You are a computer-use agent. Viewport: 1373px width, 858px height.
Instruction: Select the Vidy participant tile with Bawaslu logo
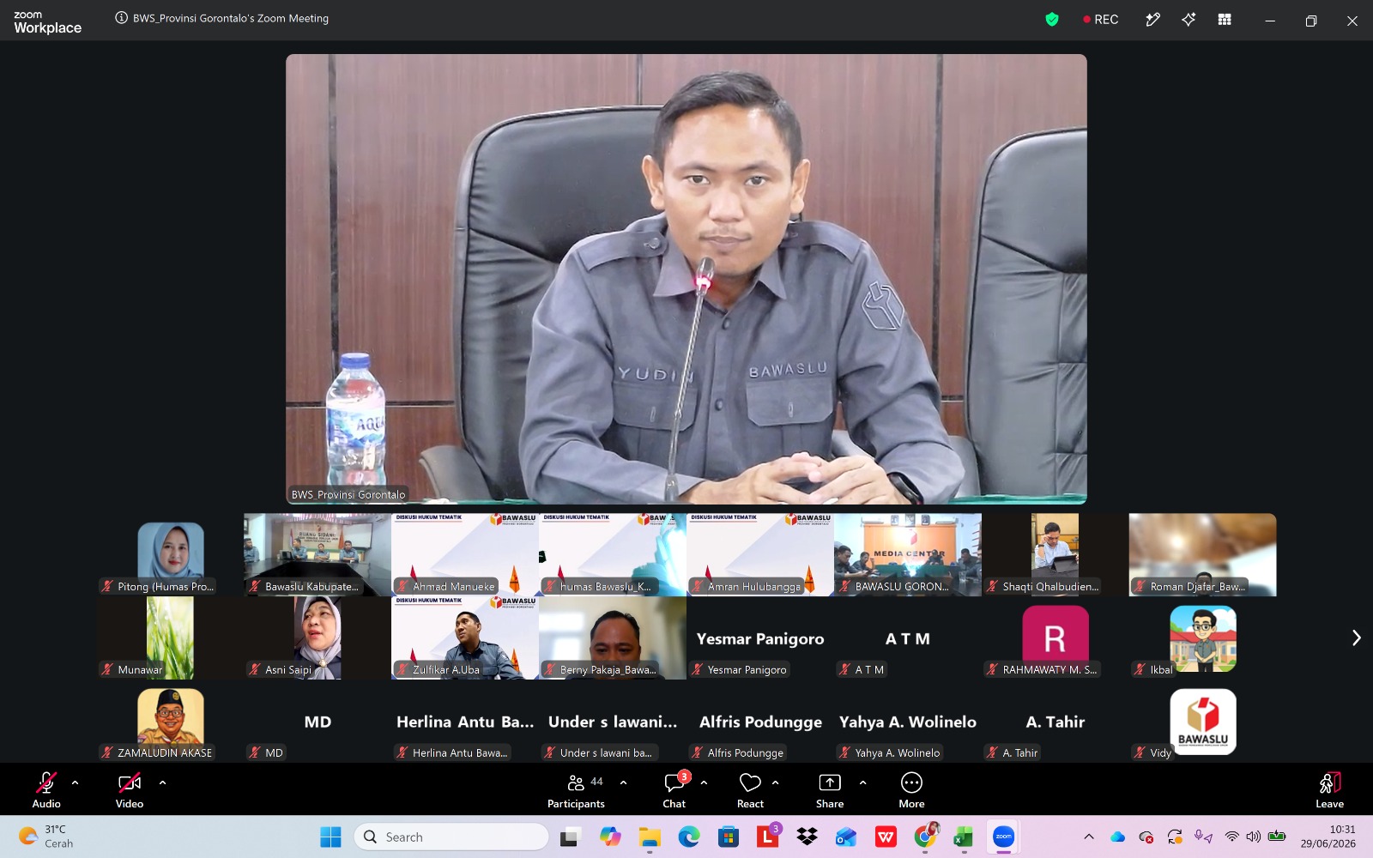1203,721
